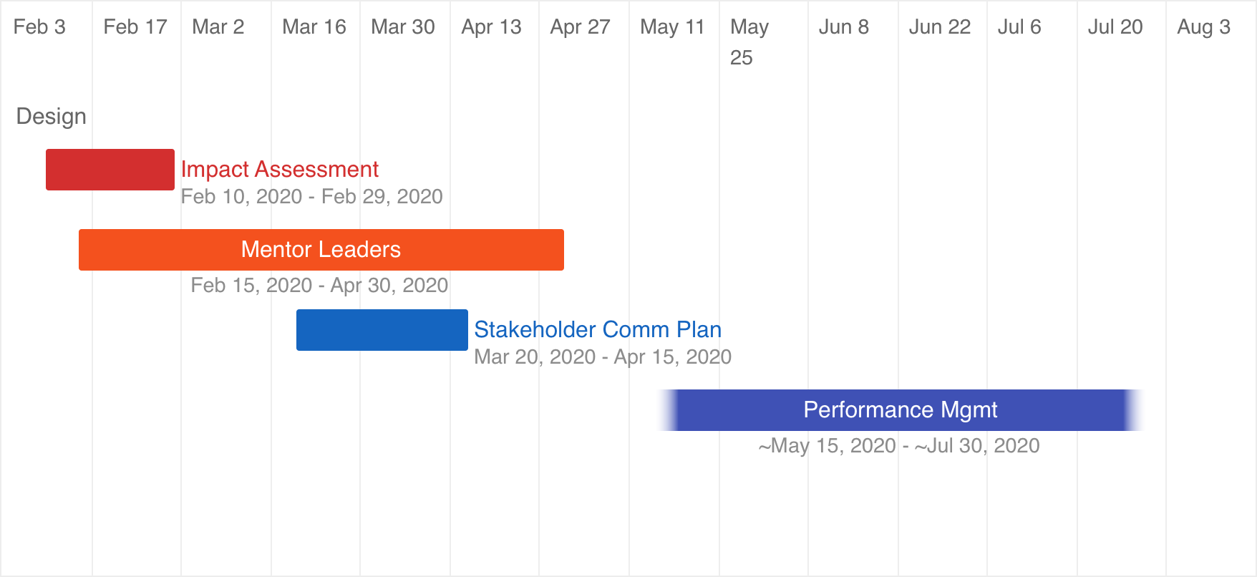Select the Design group heading
The image size is (1257, 577).
[x=52, y=116]
